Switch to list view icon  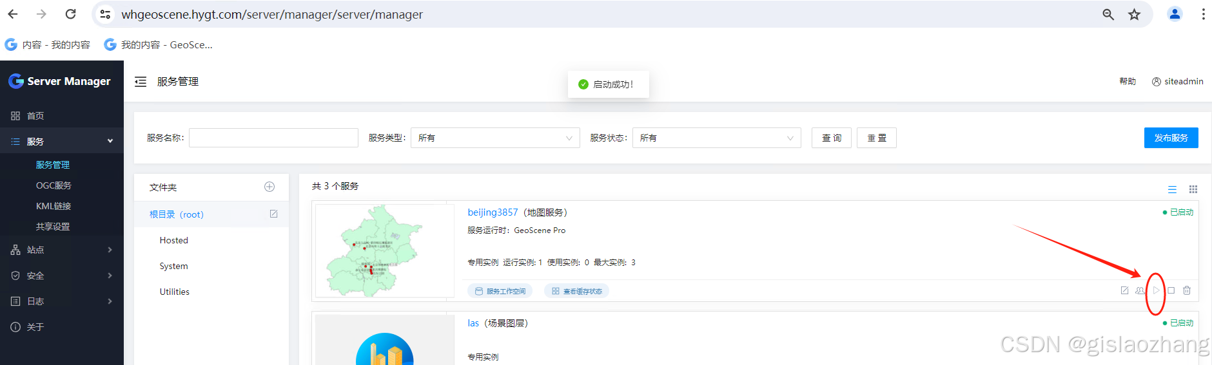1172,189
